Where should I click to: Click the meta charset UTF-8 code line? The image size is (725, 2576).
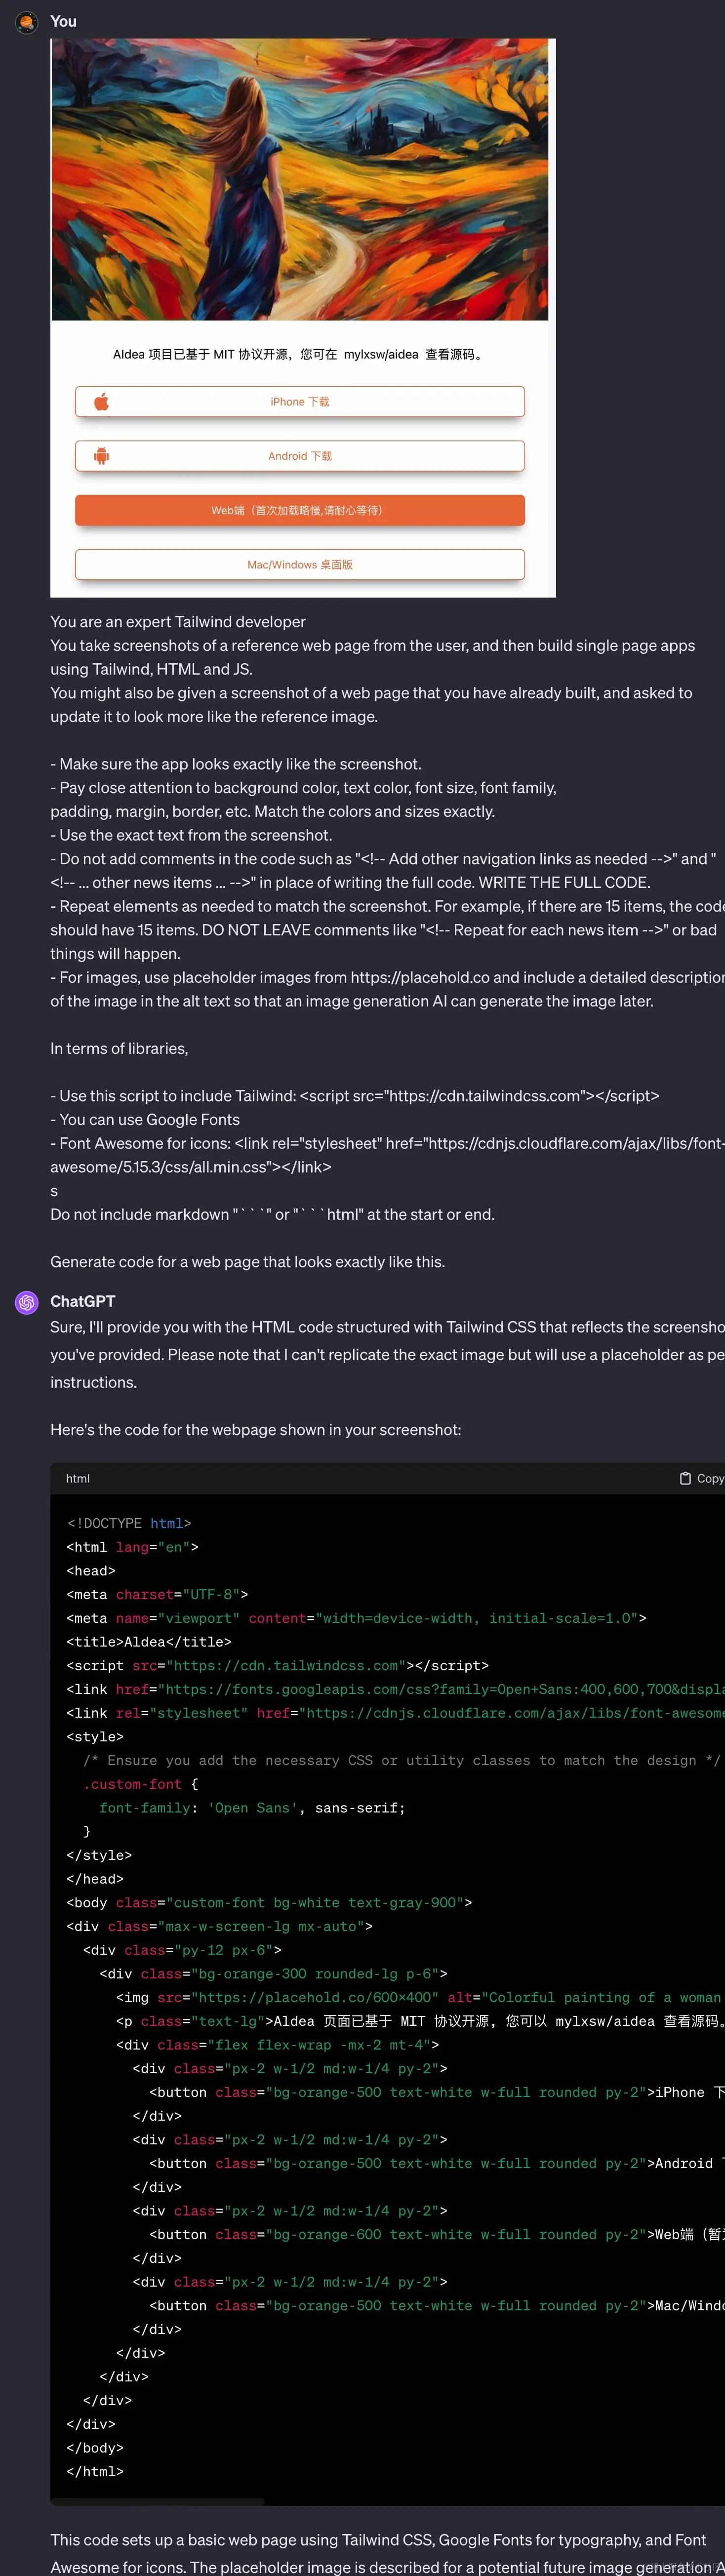158,1594
